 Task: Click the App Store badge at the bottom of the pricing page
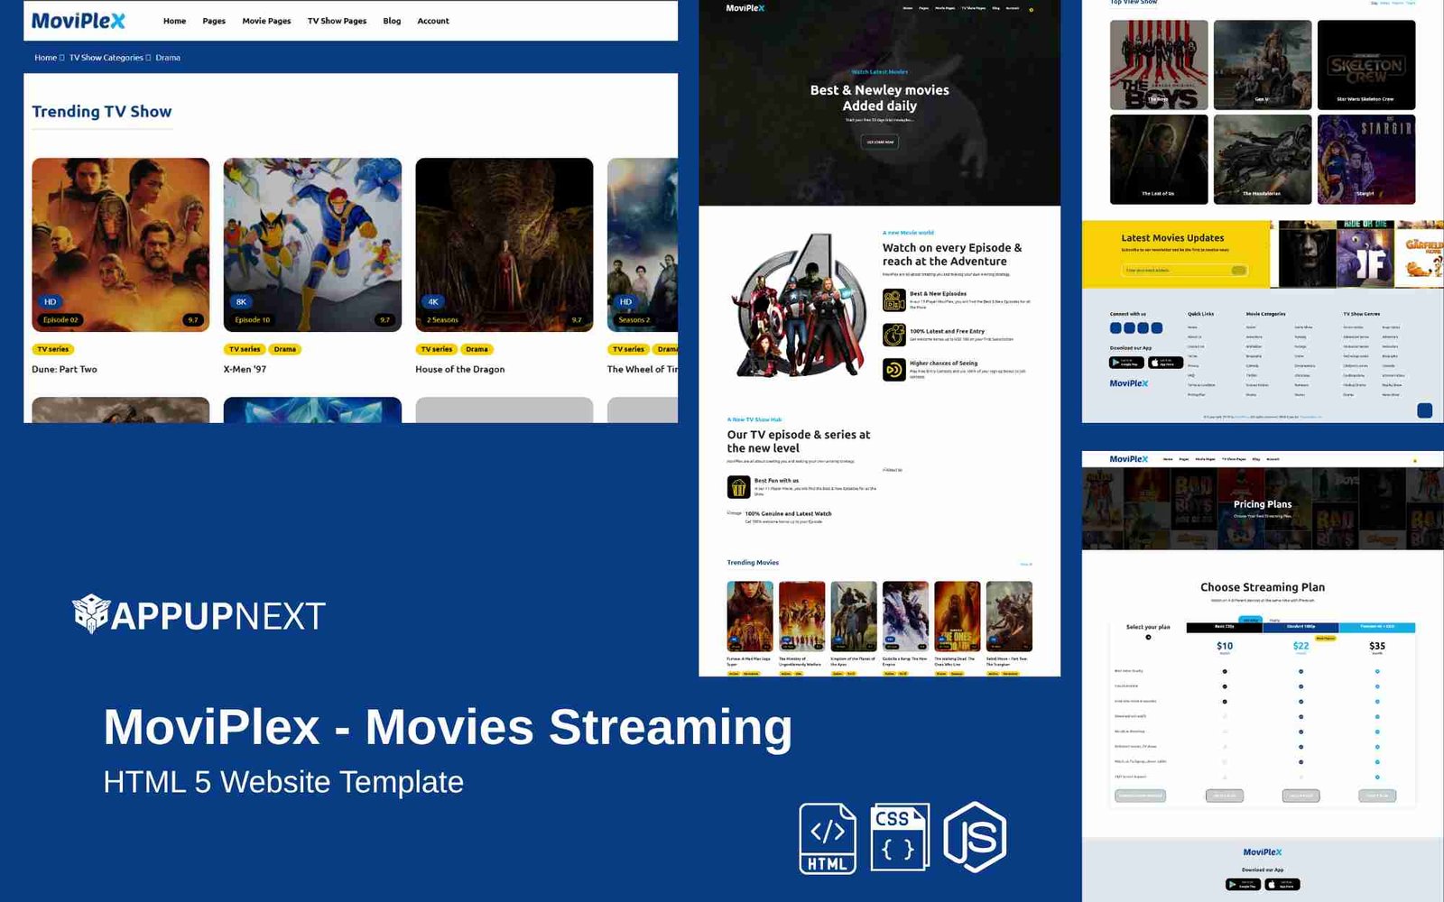pyautogui.click(x=1282, y=885)
